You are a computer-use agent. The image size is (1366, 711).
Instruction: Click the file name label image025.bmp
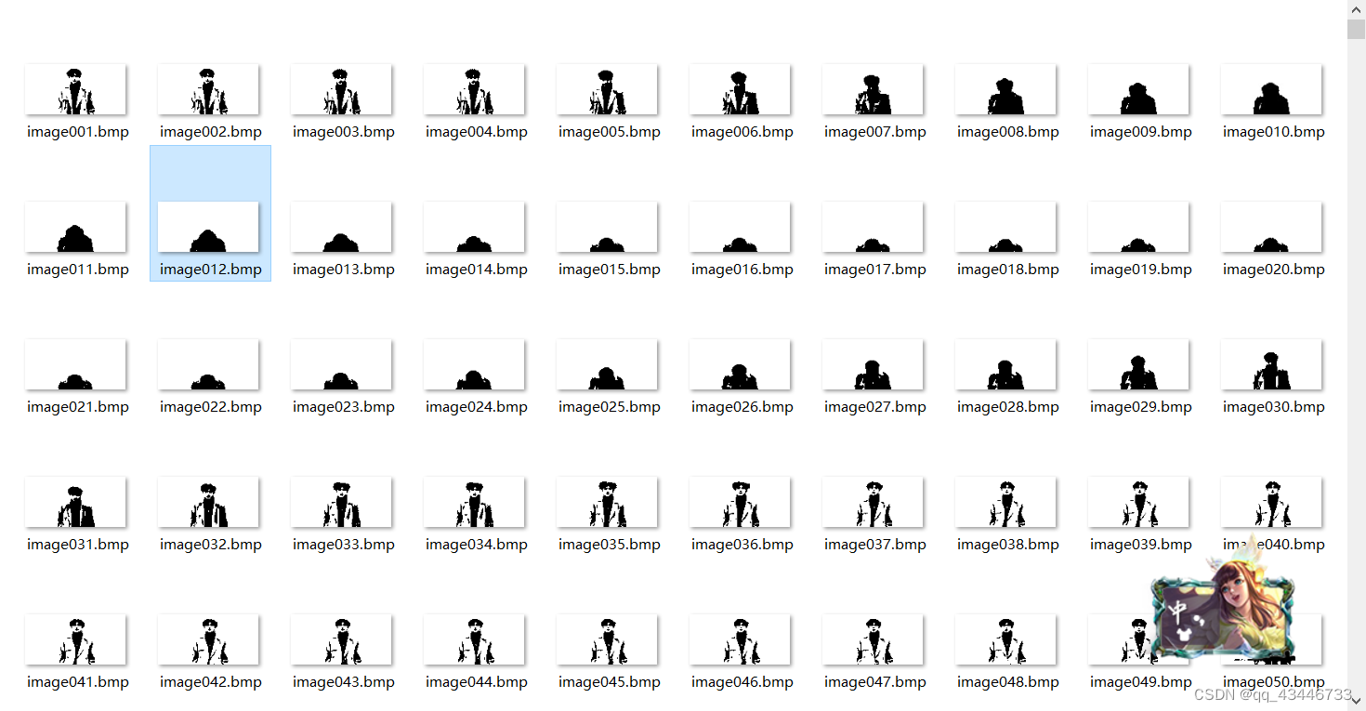pos(610,407)
